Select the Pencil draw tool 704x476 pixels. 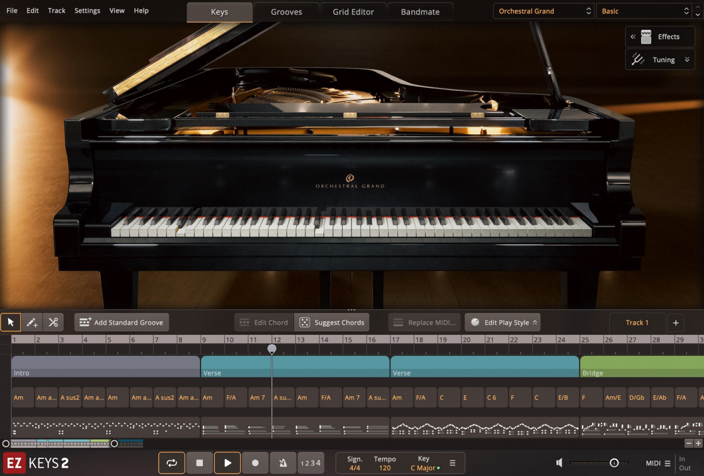pyautogui.click(x=31, y=322)
